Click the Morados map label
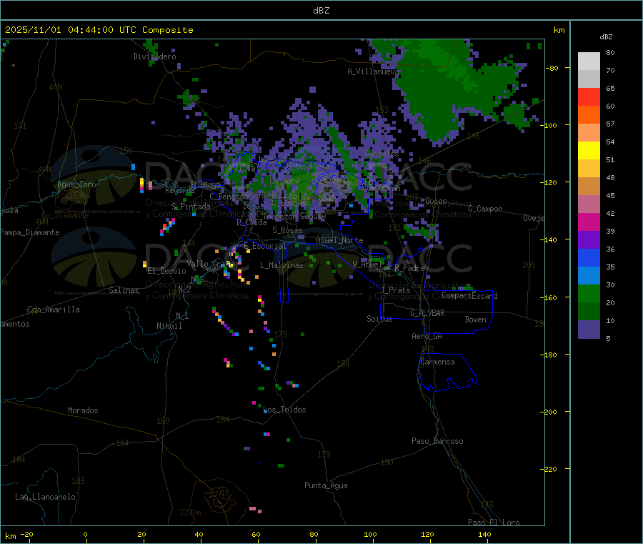Viewport: 643px width, 544px height. tap(83, 410)
